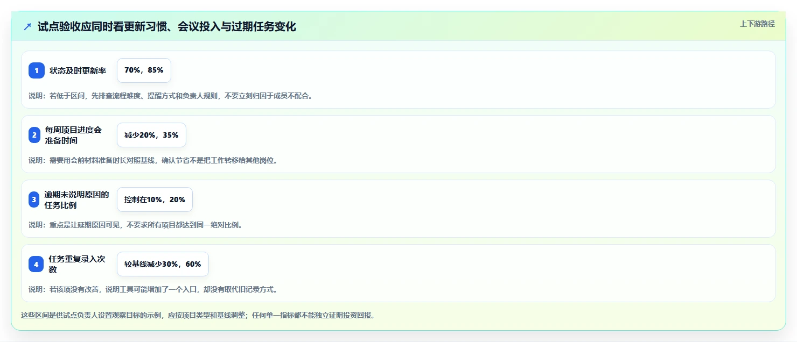
Task: Click the heading 试点验收应同时看更新习惯、会议投入与过期任务变化
Action: pos(167,27)
